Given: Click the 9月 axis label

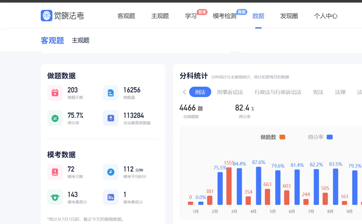Looking at the screenshot, I should coord(350,211).
